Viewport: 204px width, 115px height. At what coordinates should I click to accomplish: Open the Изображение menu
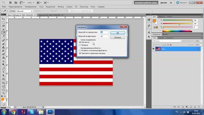pyautogui.click(x=31, y=7)
